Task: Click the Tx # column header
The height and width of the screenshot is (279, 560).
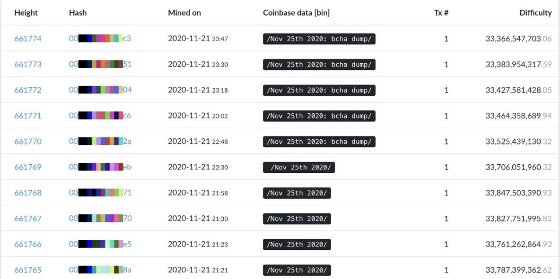Action: click(441, 13)
